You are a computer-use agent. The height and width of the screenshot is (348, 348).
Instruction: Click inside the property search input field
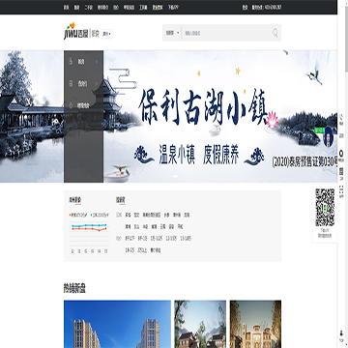pos(226,33)
